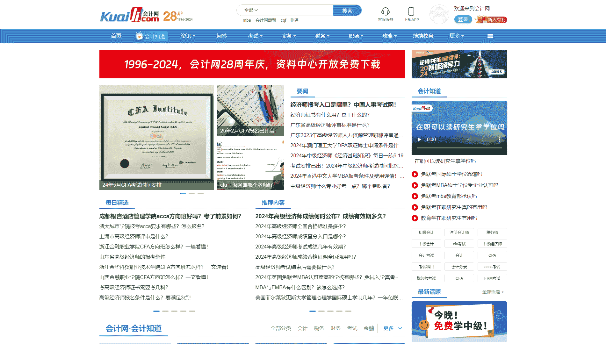Click the 初级会计 tag button

(426, 233)
